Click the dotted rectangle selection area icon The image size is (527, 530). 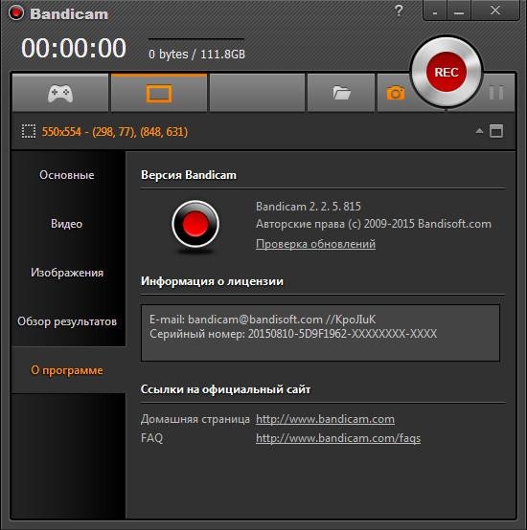point(29,131)
